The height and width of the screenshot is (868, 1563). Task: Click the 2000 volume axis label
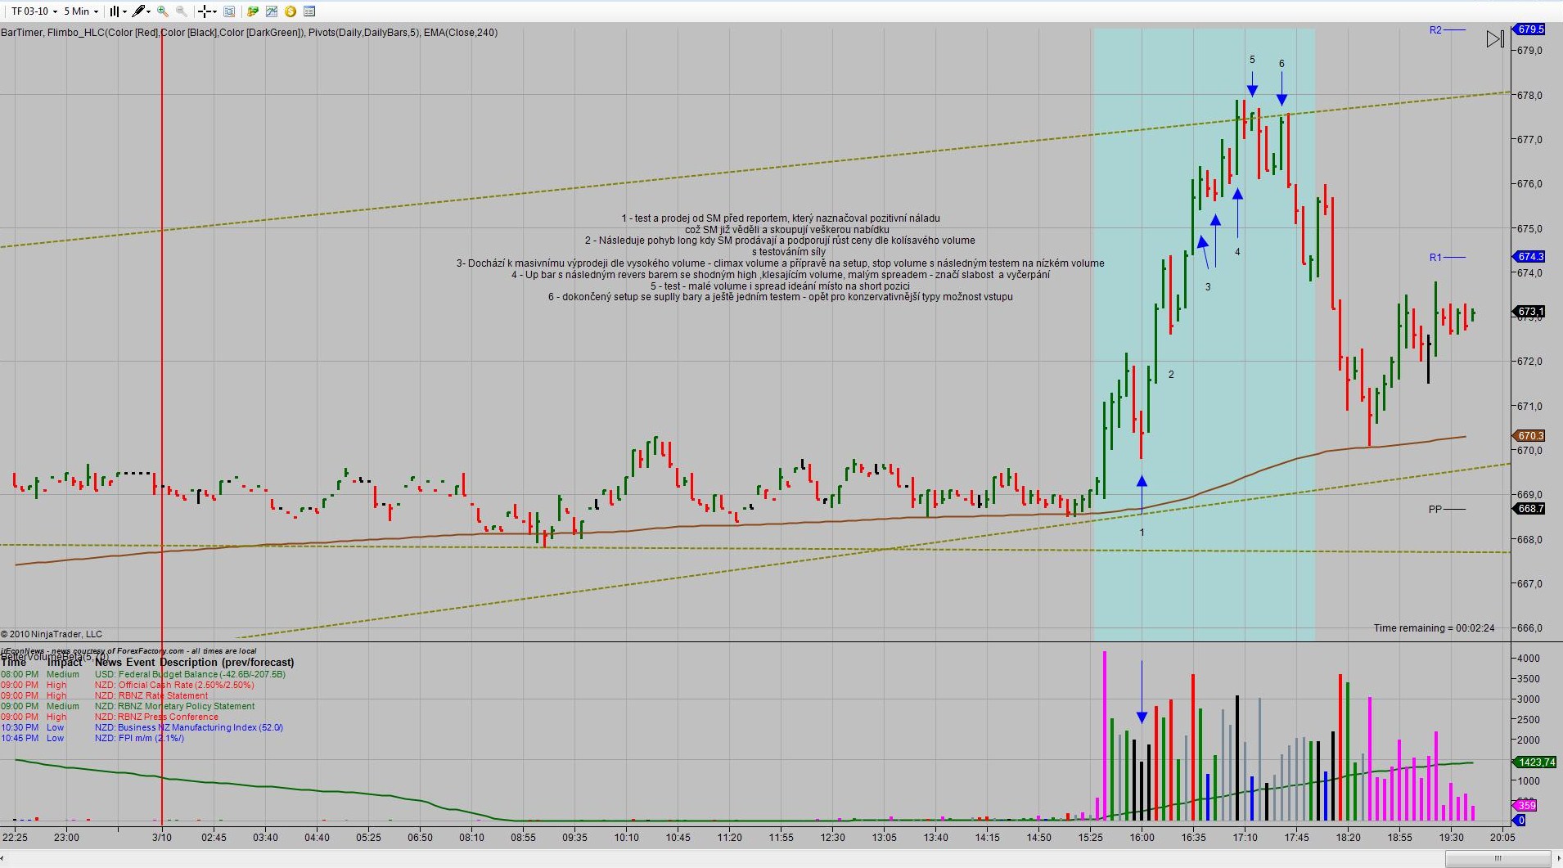[x=1529, y=740]
